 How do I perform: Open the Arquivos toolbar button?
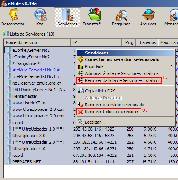(x=148, y=17)
